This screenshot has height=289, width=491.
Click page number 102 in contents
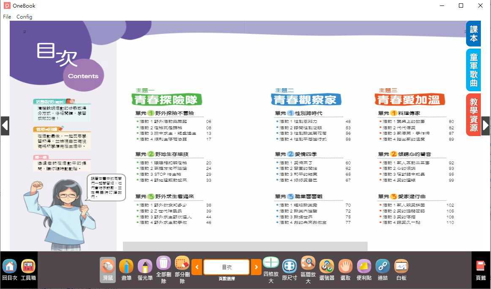[x=450, y=205]
